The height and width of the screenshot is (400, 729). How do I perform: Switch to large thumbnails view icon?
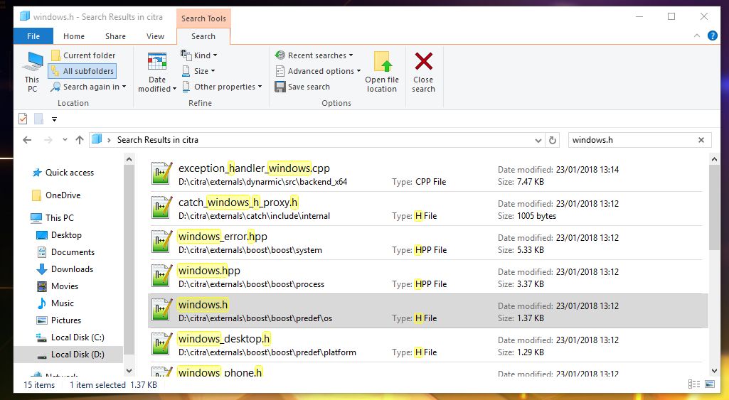(x=710, y=384)
